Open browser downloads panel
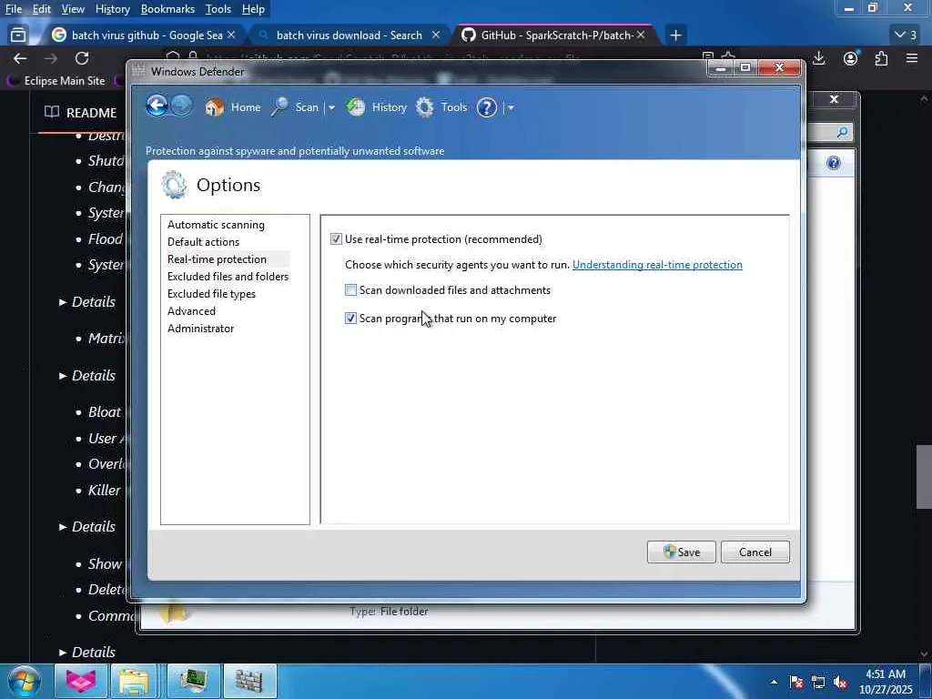Viewport: 932px width, 699px height. point(819,58)
